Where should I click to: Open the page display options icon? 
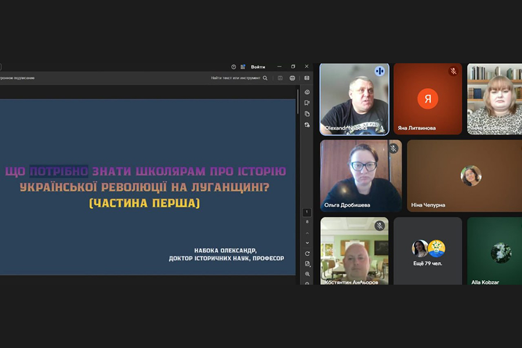point(307,263)
